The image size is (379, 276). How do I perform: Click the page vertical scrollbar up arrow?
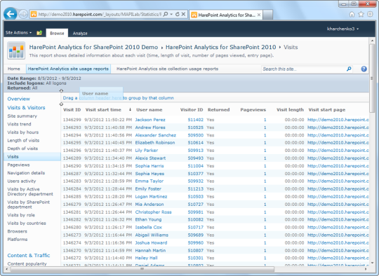pyautogui.click(x=372, y=41)
